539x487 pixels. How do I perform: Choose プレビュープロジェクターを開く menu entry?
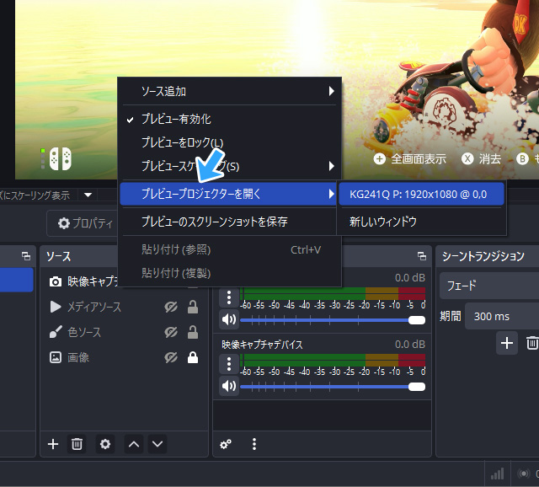click(228, 194)
